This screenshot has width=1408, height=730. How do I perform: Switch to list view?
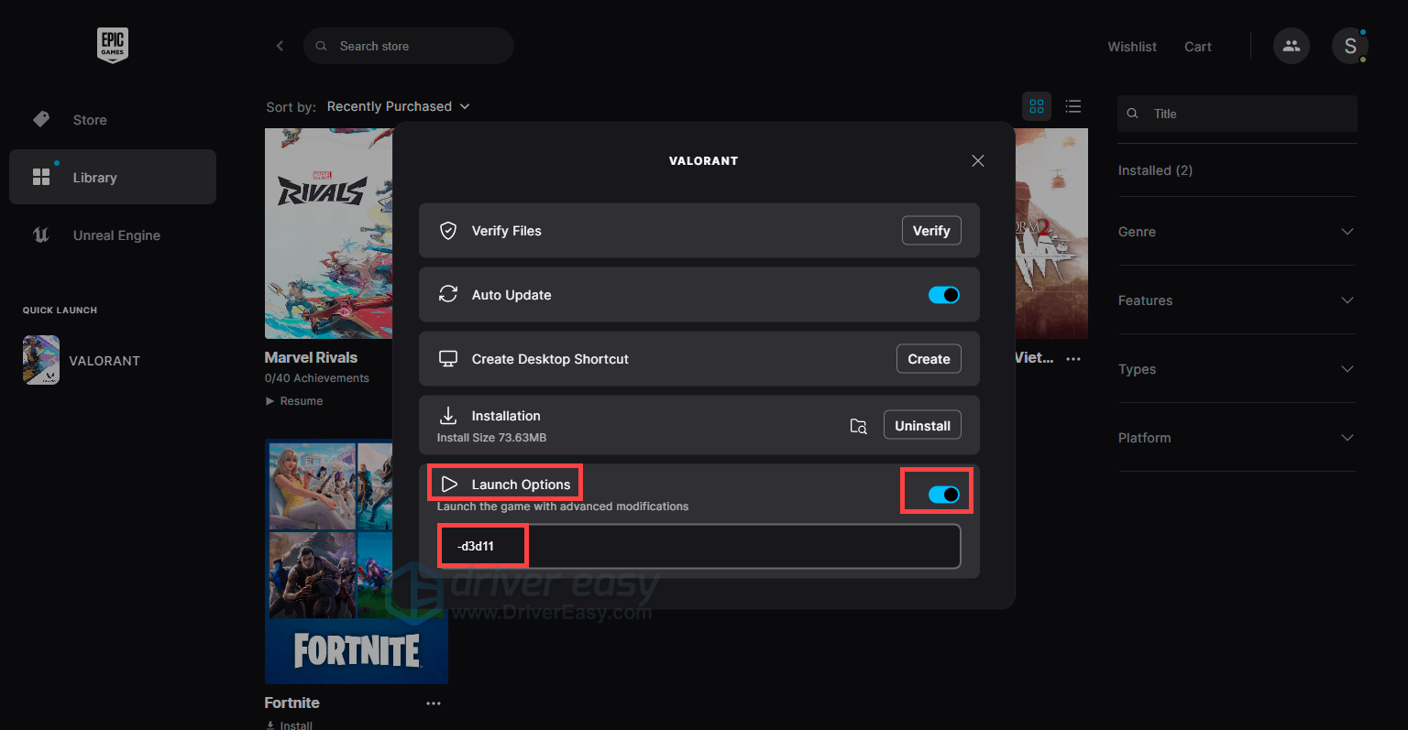tap(1072, 106)
